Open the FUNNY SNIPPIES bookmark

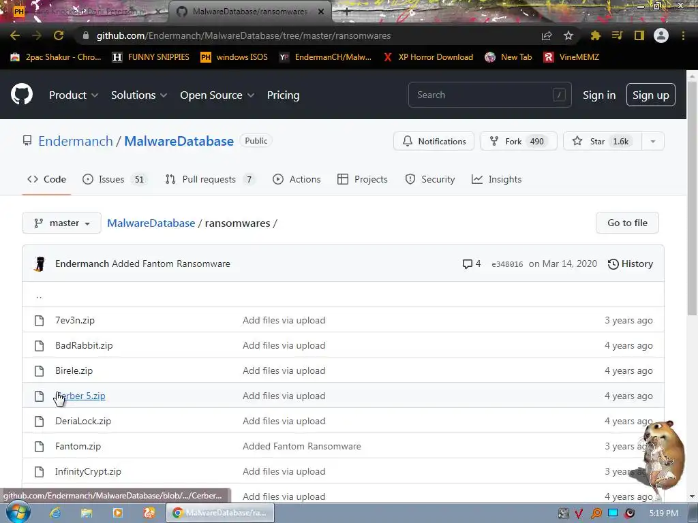[x=151, y=57]
